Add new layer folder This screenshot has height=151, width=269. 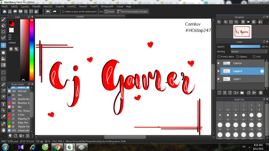pos(242,93)
